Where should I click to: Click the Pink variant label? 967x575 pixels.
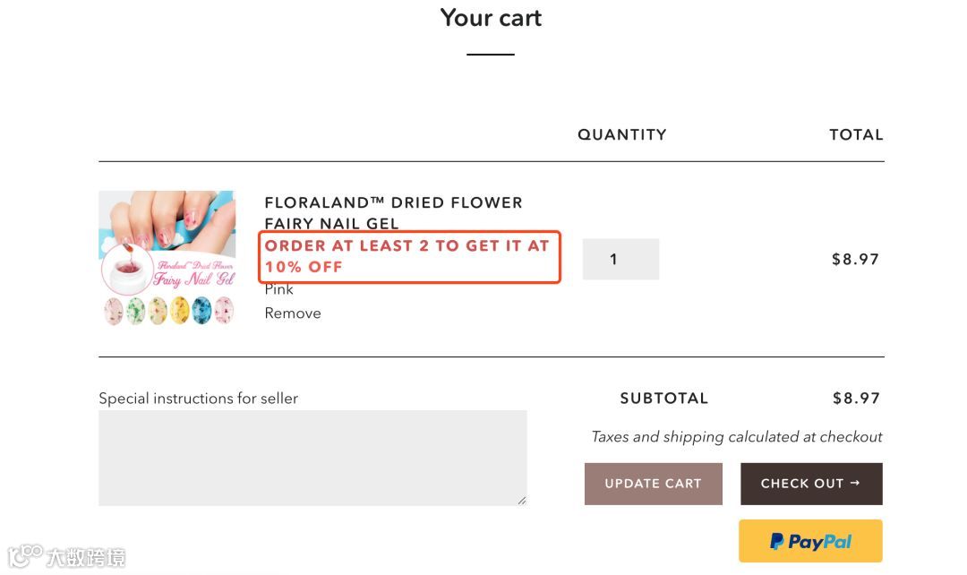[x=279, y=289]
